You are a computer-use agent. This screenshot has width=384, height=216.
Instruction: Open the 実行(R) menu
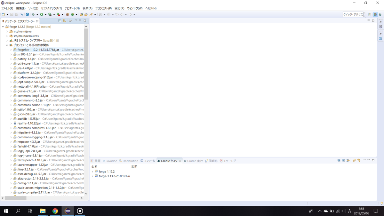point(118,8)
